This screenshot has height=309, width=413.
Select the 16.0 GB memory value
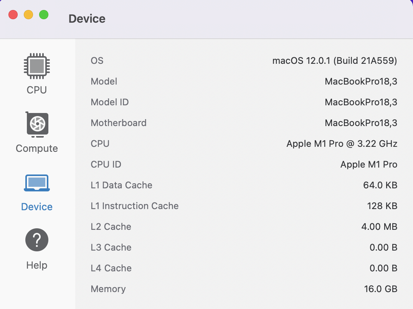tap(380, 289)
